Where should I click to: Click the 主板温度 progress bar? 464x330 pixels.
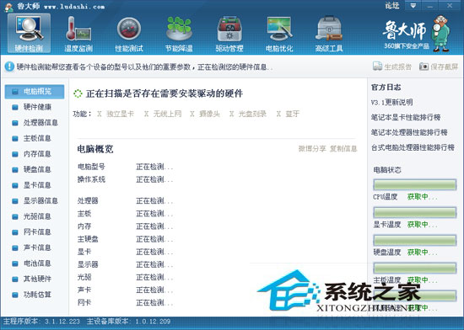(414, 268)
